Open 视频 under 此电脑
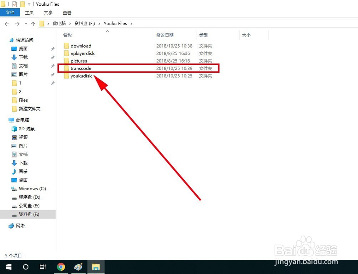This screenshot has height=274, width=358. point(23,137)
